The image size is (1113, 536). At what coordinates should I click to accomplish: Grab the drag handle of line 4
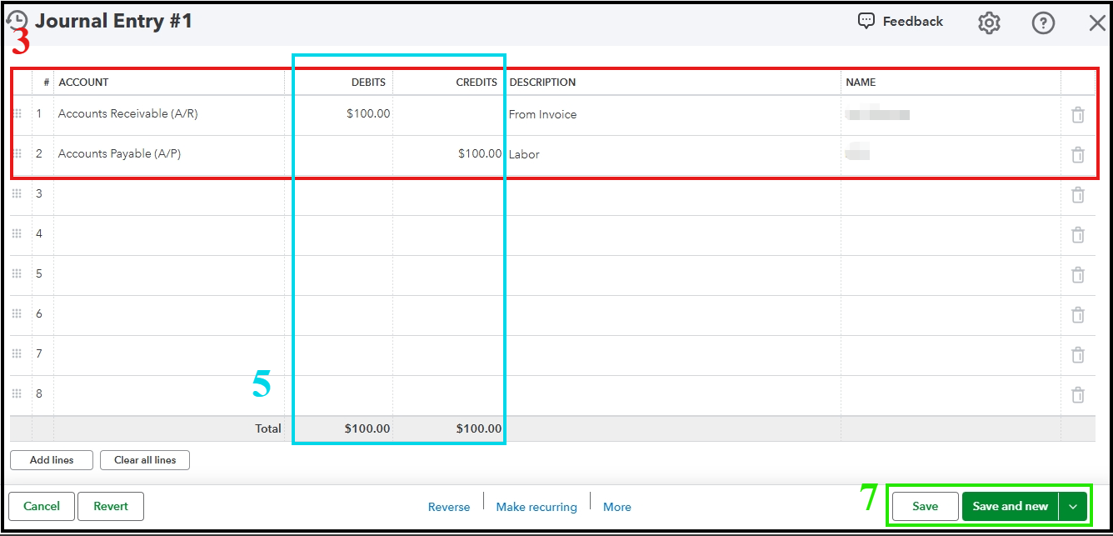(17, 234)
